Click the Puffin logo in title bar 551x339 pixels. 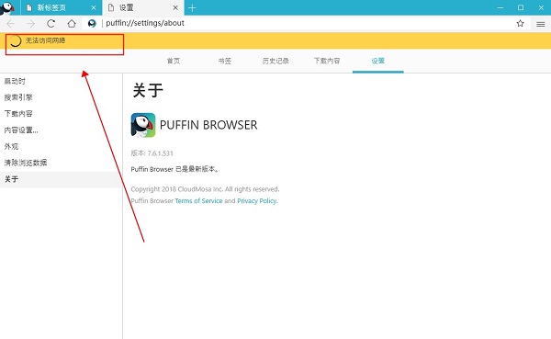click(x=7, y=7)
